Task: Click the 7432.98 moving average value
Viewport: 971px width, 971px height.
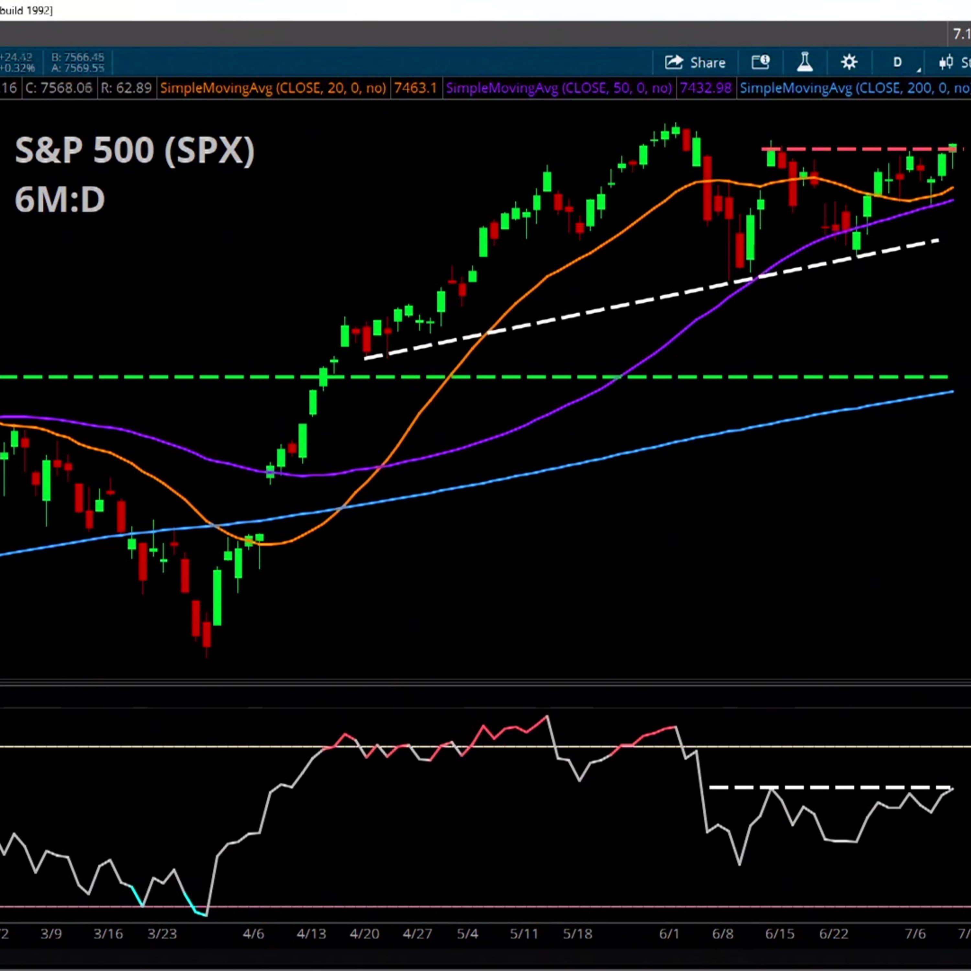Action: [x=706, y=88]
